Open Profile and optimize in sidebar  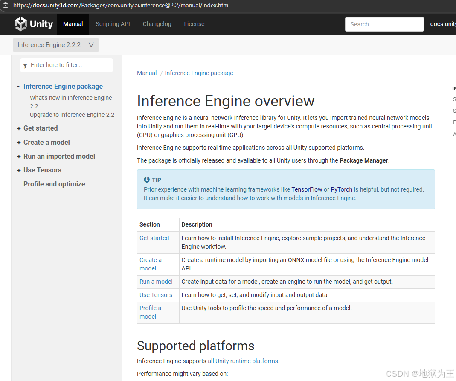[x=54, y=184]
